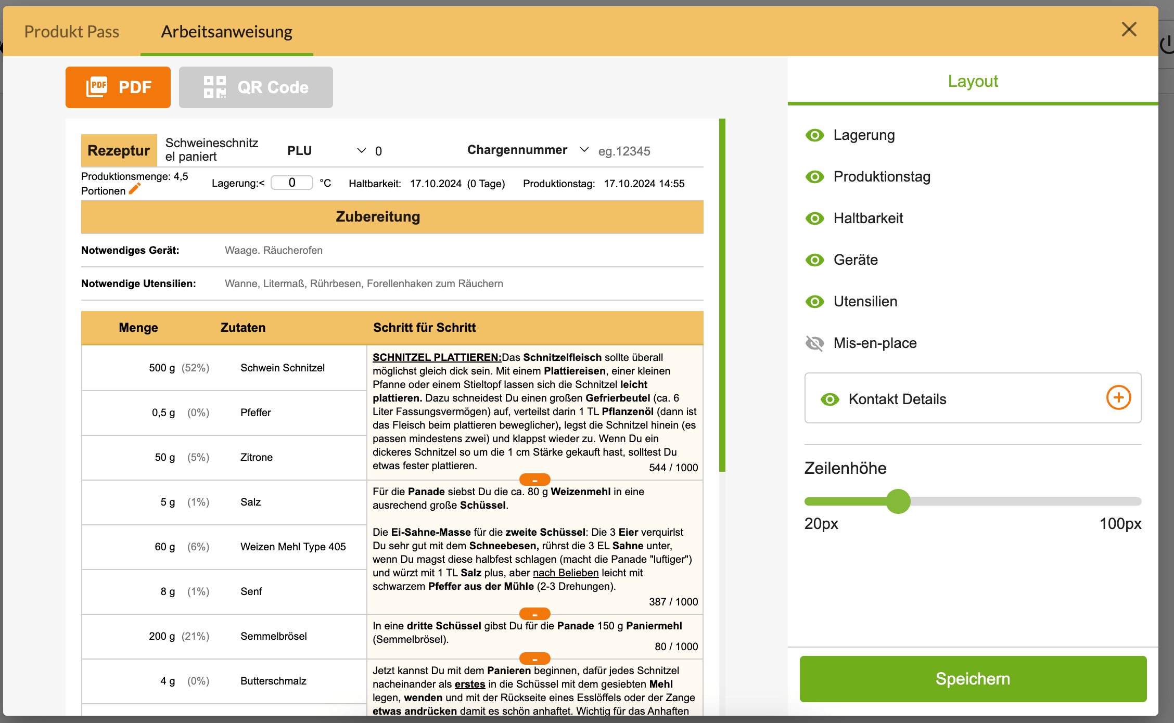Click the 500 g quantity cell
This screenshot has width=1174, height=723.
pos(162,368)
